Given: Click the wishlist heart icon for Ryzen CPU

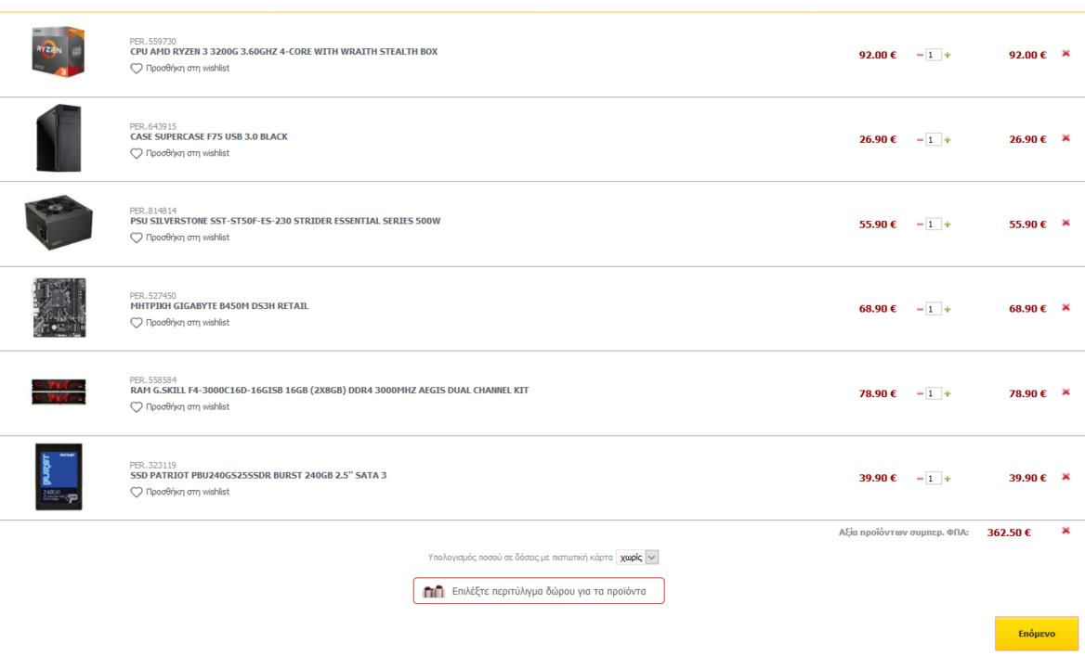Looking at the screenshot, I should pos(137,69).
